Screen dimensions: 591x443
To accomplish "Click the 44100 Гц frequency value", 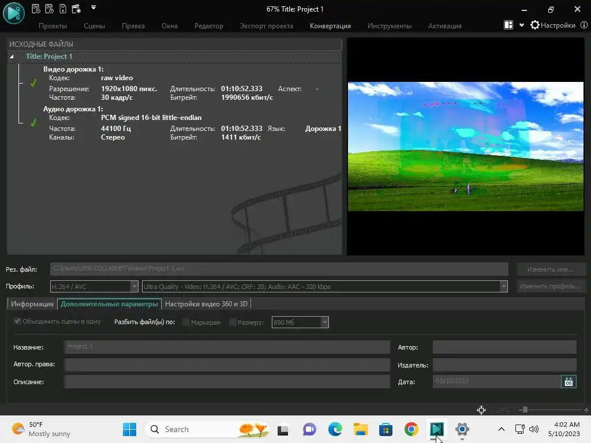I will (115, 129).
